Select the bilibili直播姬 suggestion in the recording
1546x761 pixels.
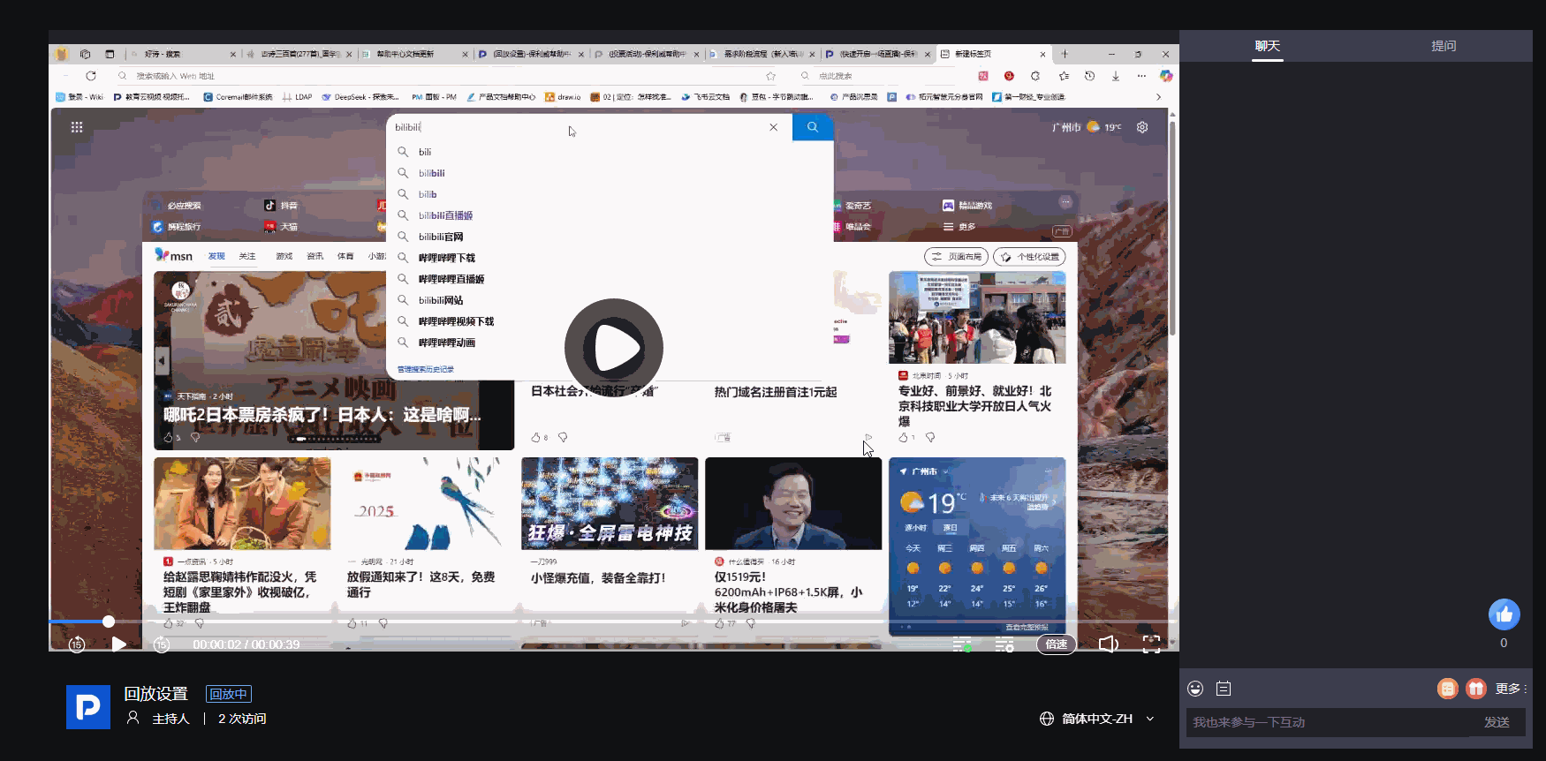445,215
